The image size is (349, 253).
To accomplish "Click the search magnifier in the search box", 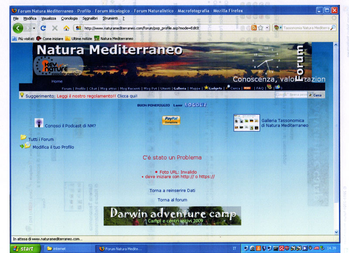I will (x=333, y=28).
